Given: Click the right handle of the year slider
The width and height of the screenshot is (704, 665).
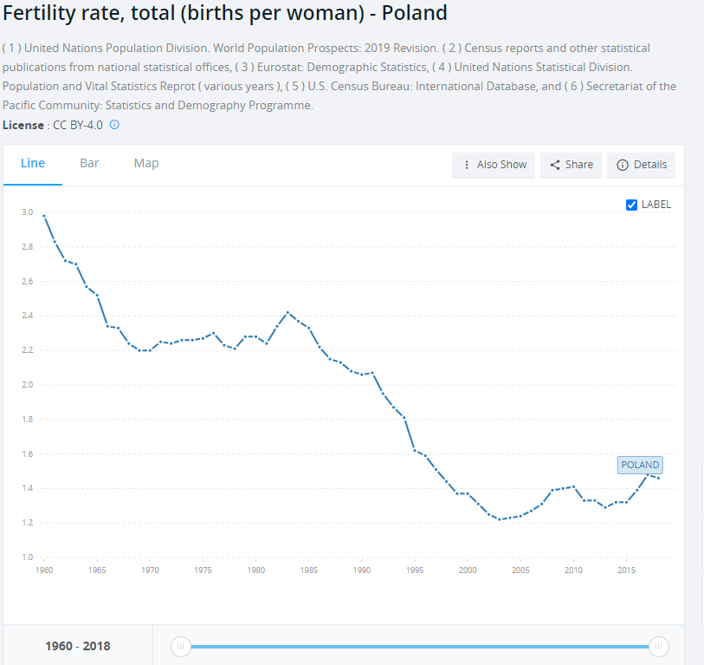Looking at the screenshot, I should tap(658, 646).
